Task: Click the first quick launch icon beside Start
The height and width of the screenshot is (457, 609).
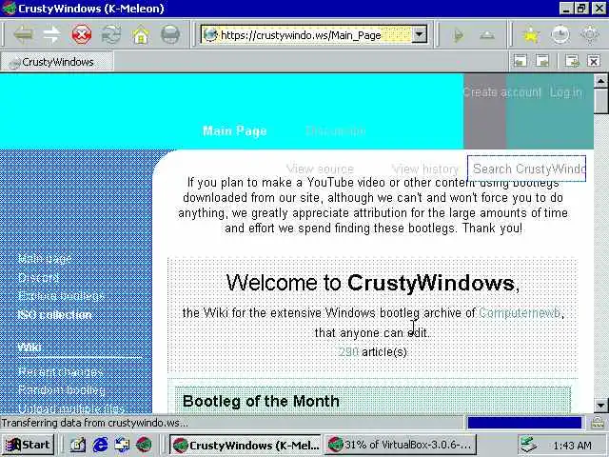Action: pyautogui.click(x=78, y=445)
